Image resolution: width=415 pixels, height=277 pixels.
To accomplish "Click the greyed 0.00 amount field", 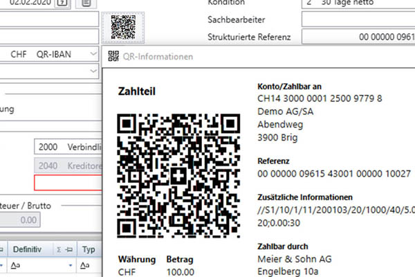I will (20, 220).
